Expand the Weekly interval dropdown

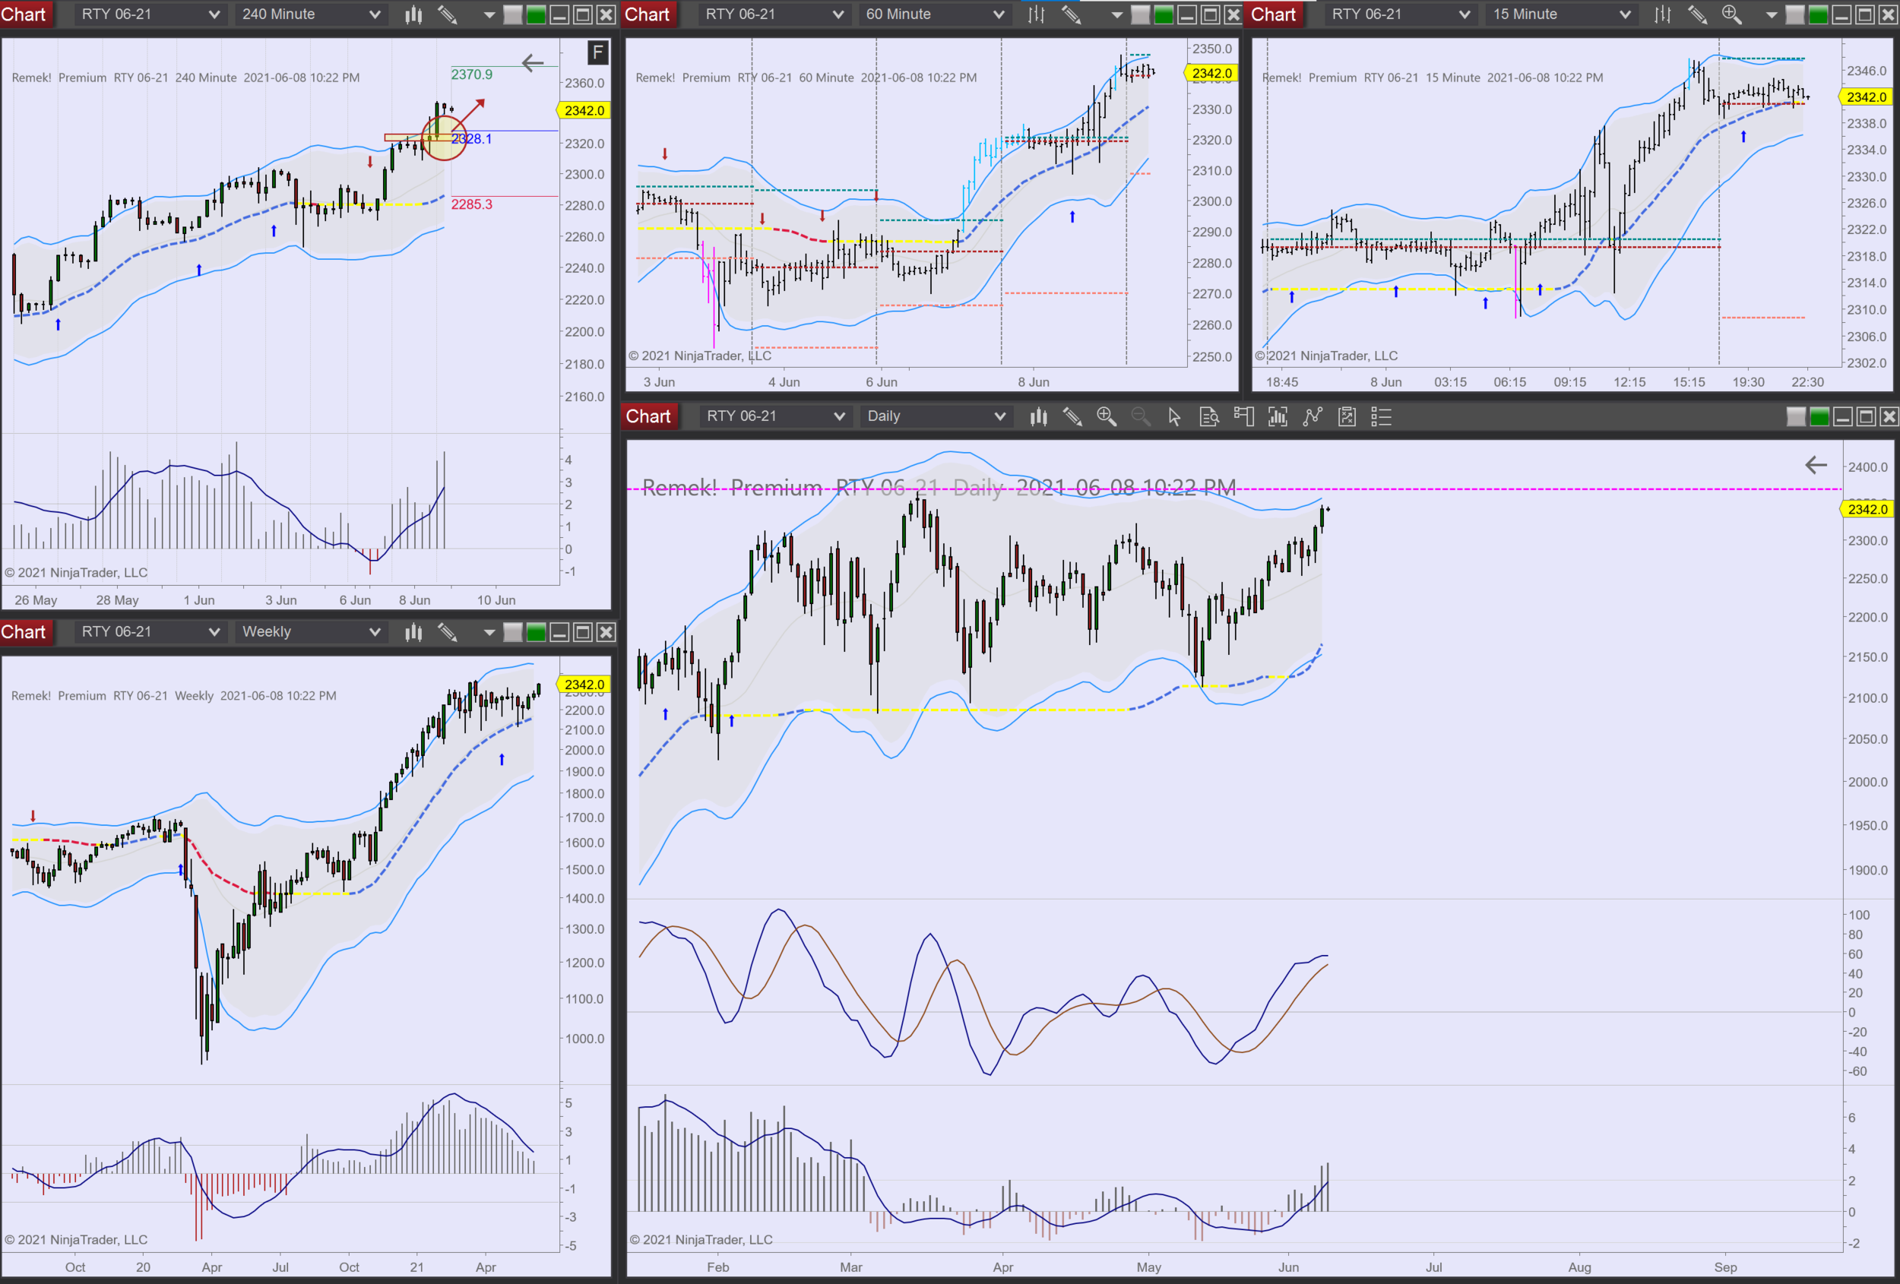(310, 632)
